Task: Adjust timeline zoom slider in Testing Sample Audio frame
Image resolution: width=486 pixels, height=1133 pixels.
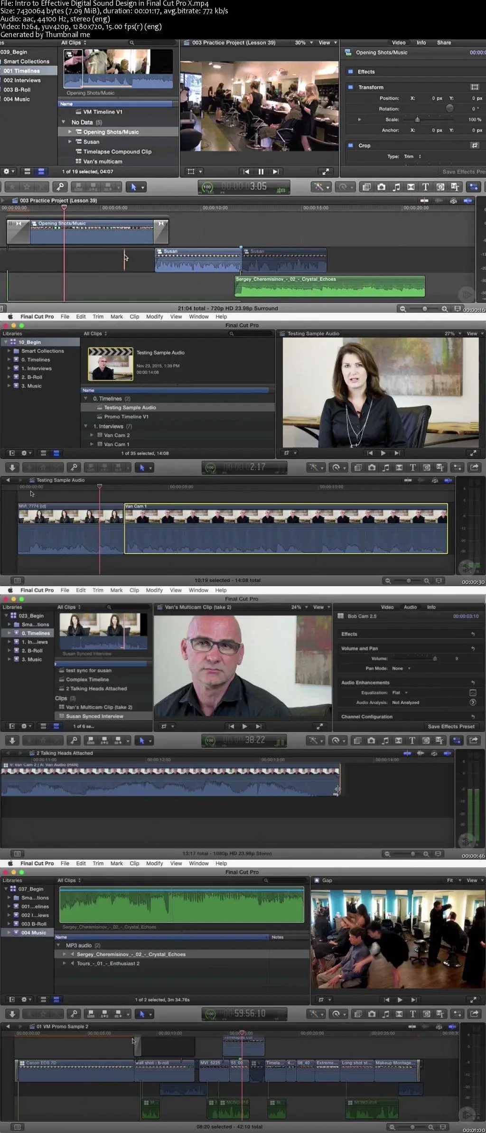Action: (x=409, y=581)
